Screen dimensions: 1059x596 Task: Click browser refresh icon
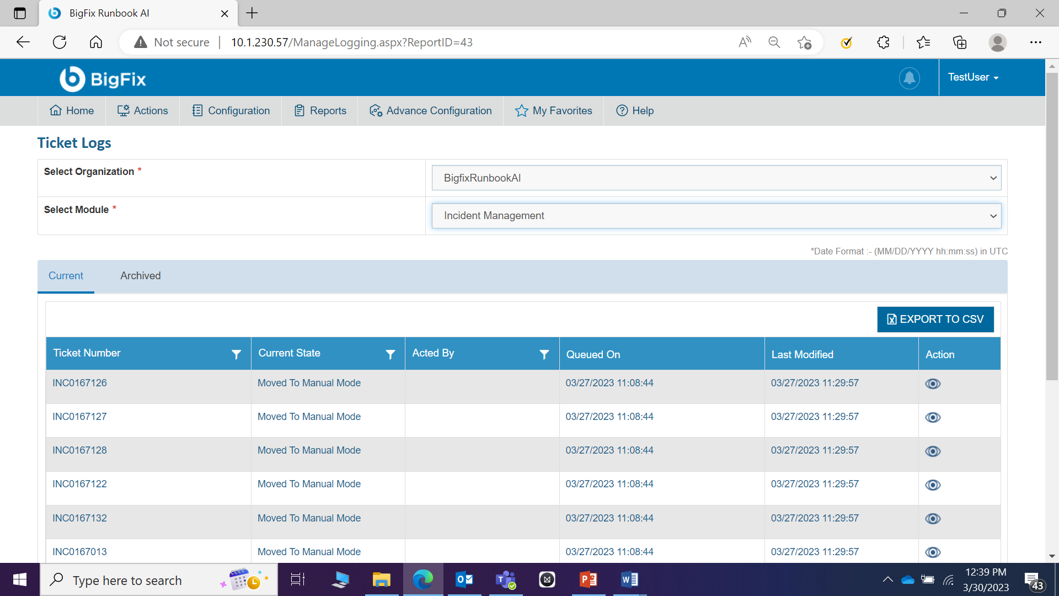[x=60, y=42]
